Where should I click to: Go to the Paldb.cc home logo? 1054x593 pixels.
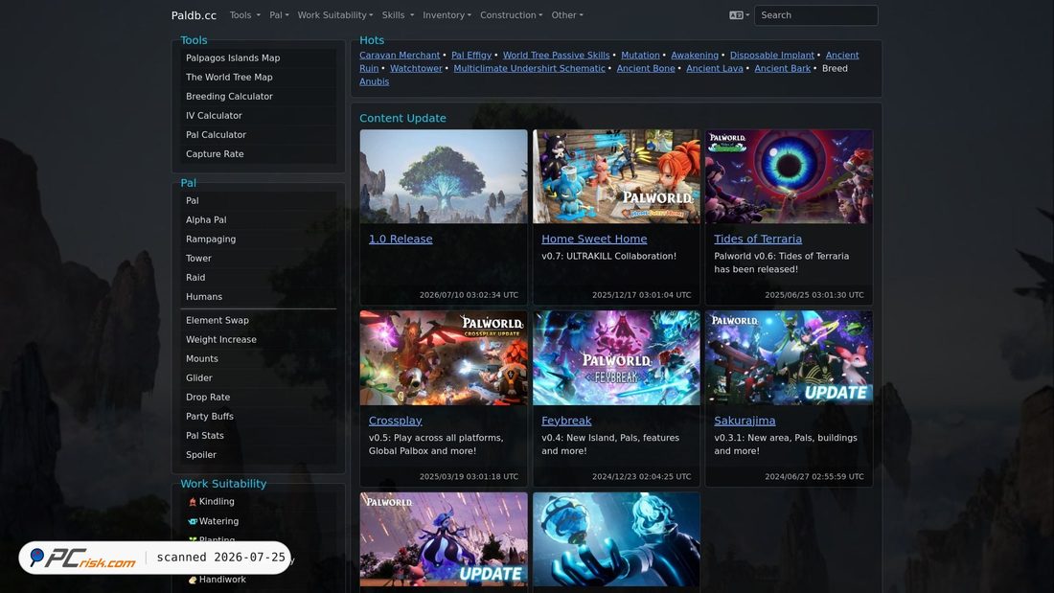tap(194, 14)
